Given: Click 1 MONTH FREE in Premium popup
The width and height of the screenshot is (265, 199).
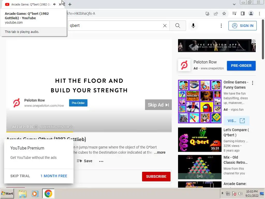Looking at the screenshot, I should [x=54, y=176].
